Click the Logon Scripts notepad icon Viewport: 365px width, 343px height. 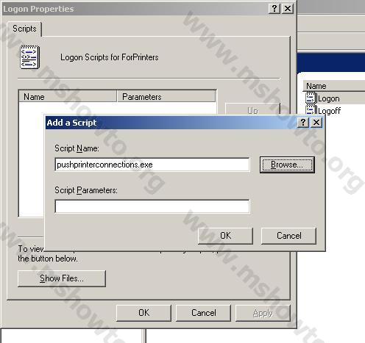click(x=29, y=57)
